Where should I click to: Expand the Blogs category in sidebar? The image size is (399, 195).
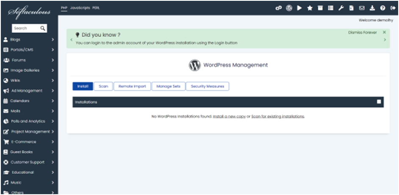click(29, 40)
